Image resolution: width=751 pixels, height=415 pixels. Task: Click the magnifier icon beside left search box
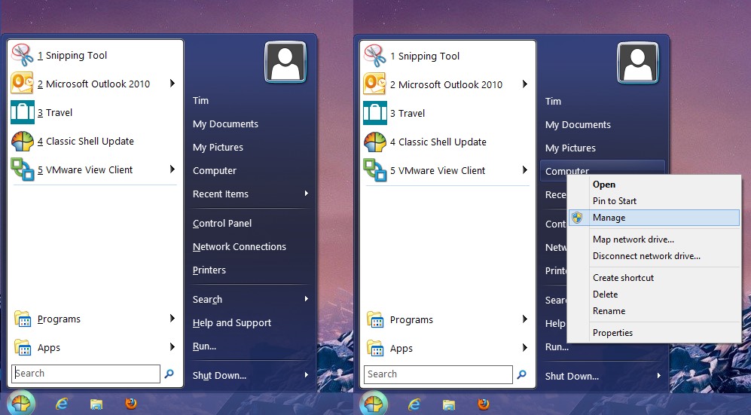169,374
